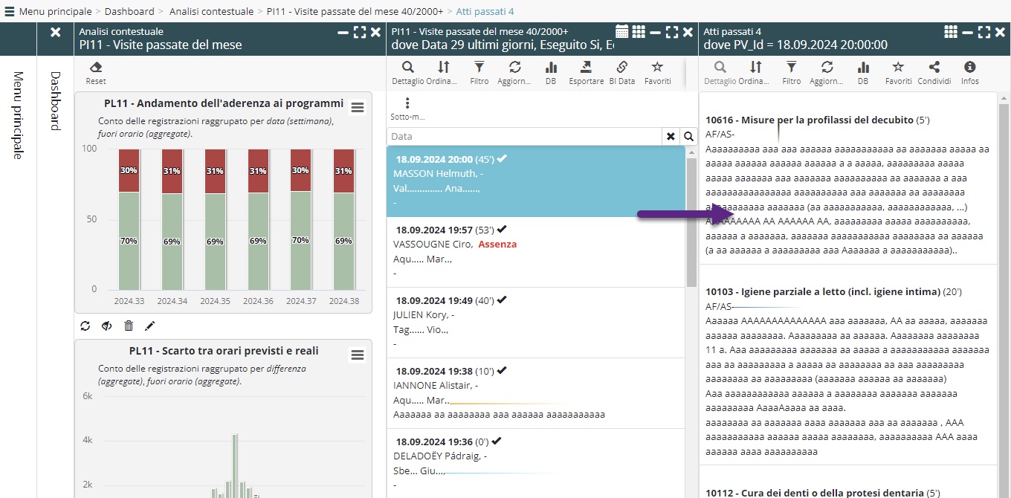Switch visits panel to grid view
This screenshot has width=1011, height=498.
click(x=639, y=32)
